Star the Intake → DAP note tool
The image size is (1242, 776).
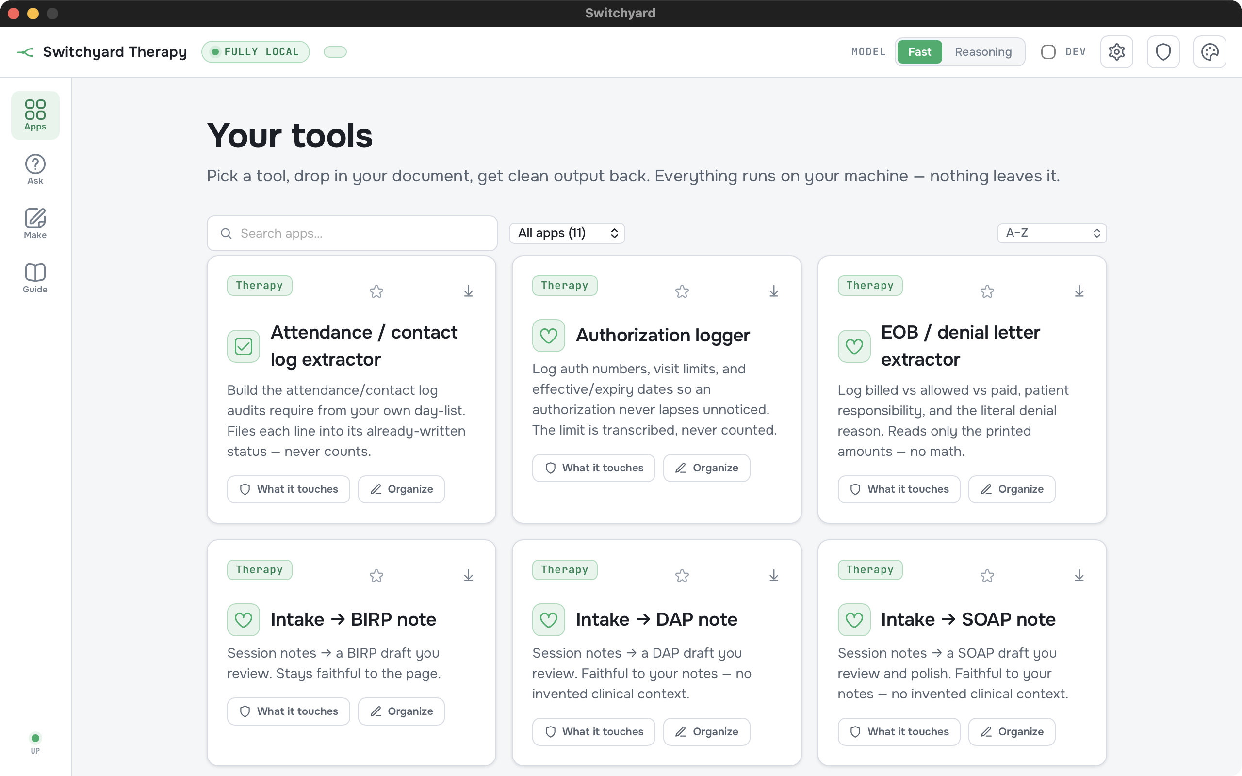click(x=682, y=576)
